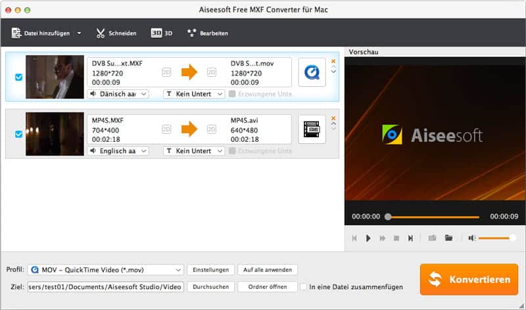This screenshot has width=526, height=310.
Task: Open the snapshot folder icon
Action: pyautogui.click(x=448, y=238)
